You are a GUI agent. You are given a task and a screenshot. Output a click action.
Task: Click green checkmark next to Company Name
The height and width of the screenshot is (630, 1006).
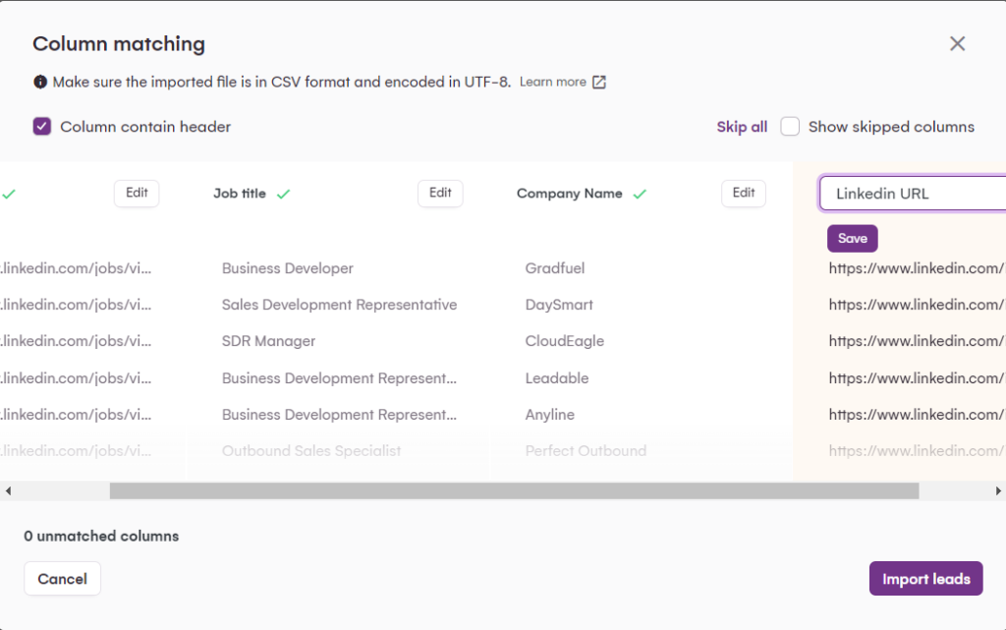pyautogui.click(x=640, y=195)
